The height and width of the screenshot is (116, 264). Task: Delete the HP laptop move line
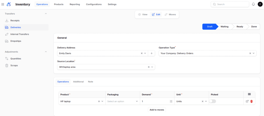252,101
